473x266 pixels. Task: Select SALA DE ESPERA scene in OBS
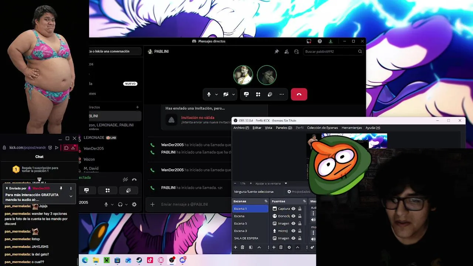pyautogui.click(x=251, y=238)
